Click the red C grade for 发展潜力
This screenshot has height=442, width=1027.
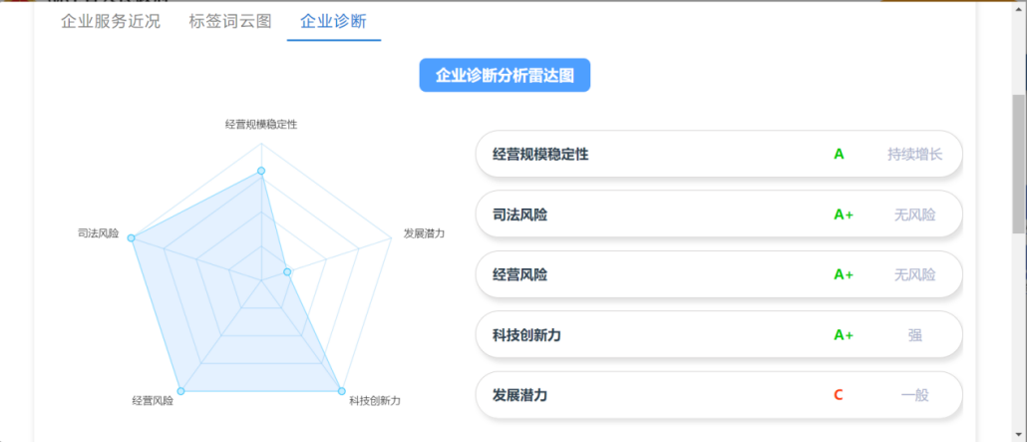[x=839, y=395]
